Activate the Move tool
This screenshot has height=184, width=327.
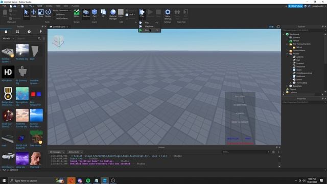coord(34,13)
